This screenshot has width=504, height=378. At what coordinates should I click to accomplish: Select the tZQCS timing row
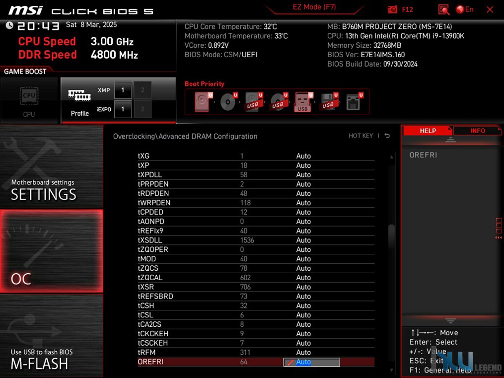coord(256,268)
